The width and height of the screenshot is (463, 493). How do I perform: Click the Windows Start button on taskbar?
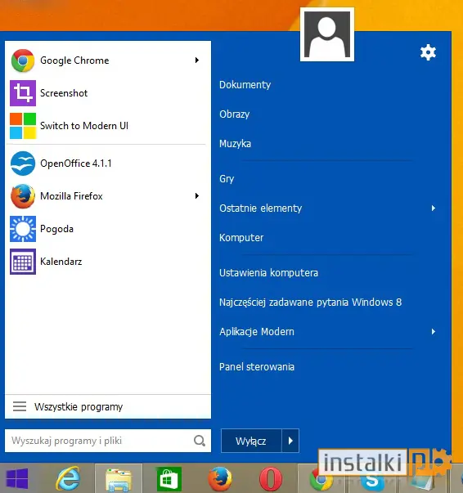coord(17,478)
